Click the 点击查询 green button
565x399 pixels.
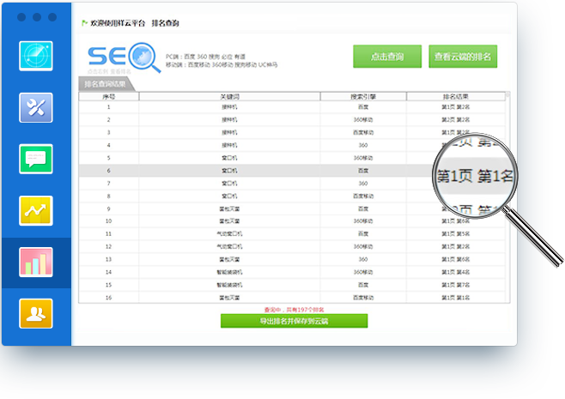pyautogui.click(x=387, y=57)
